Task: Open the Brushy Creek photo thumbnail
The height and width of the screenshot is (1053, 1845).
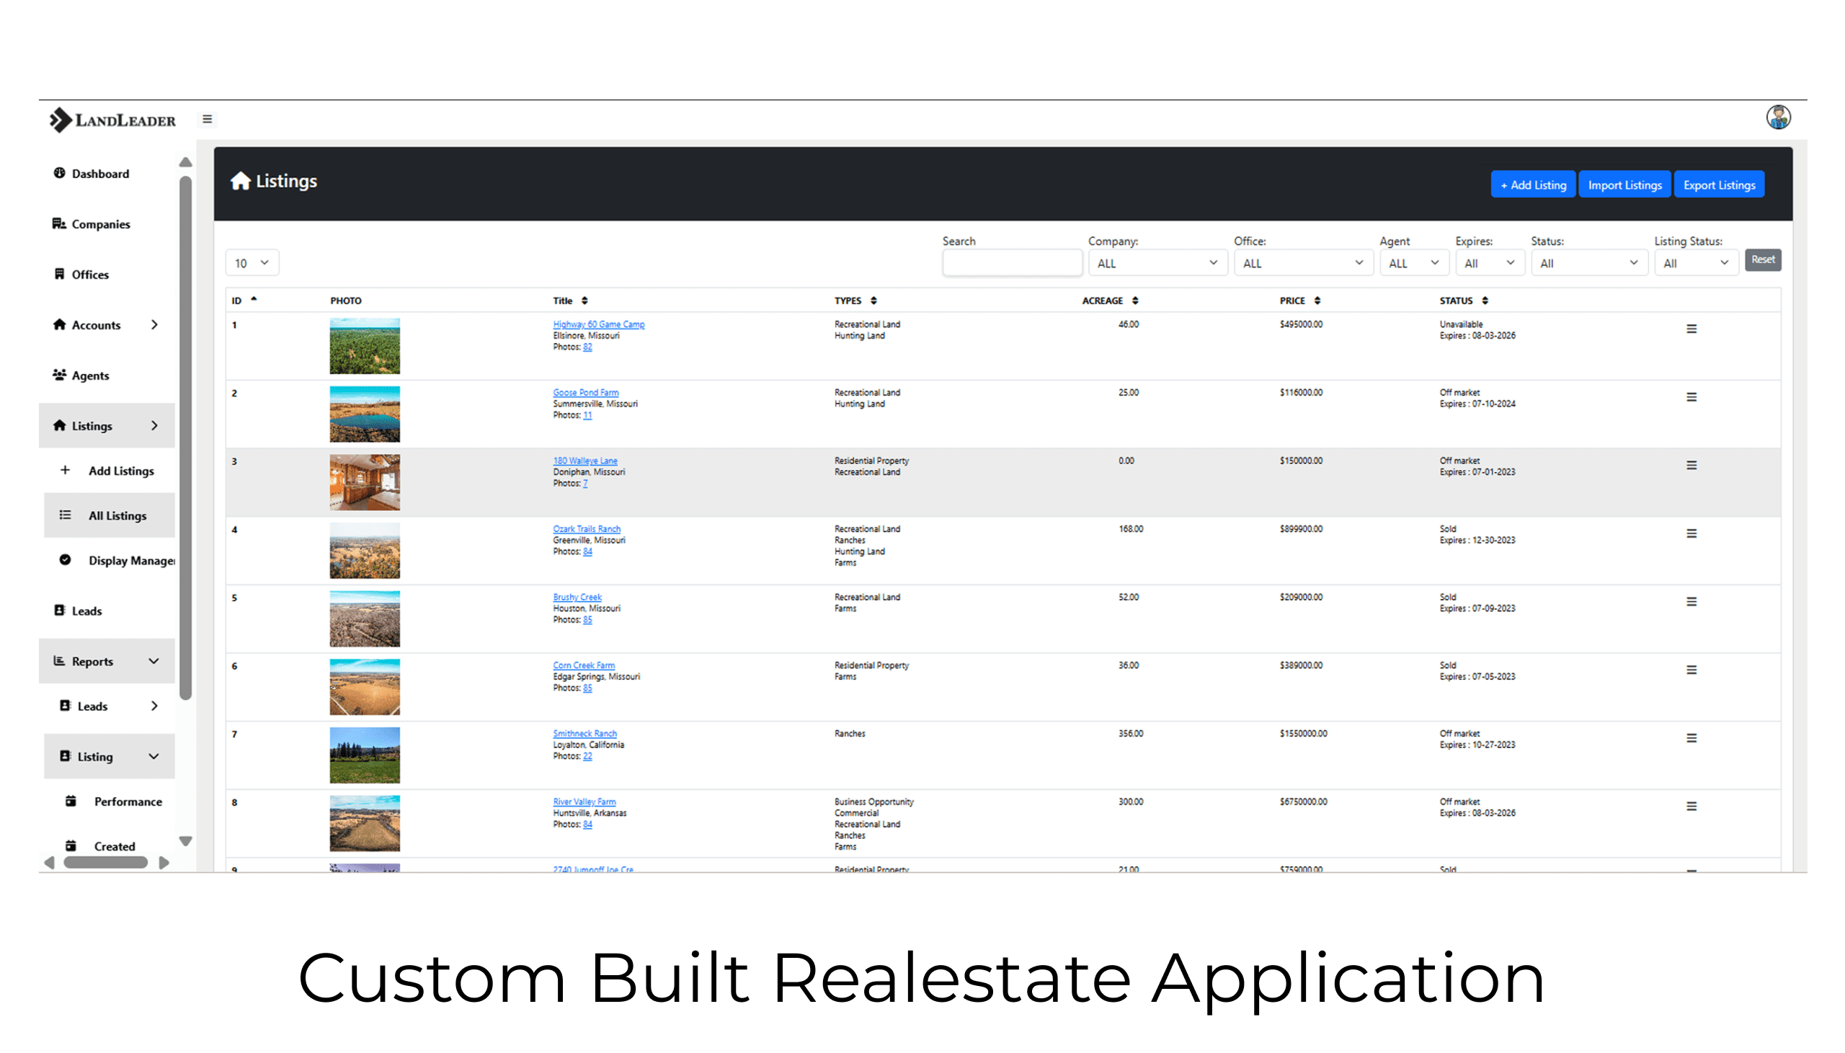Action: (365, 618)
